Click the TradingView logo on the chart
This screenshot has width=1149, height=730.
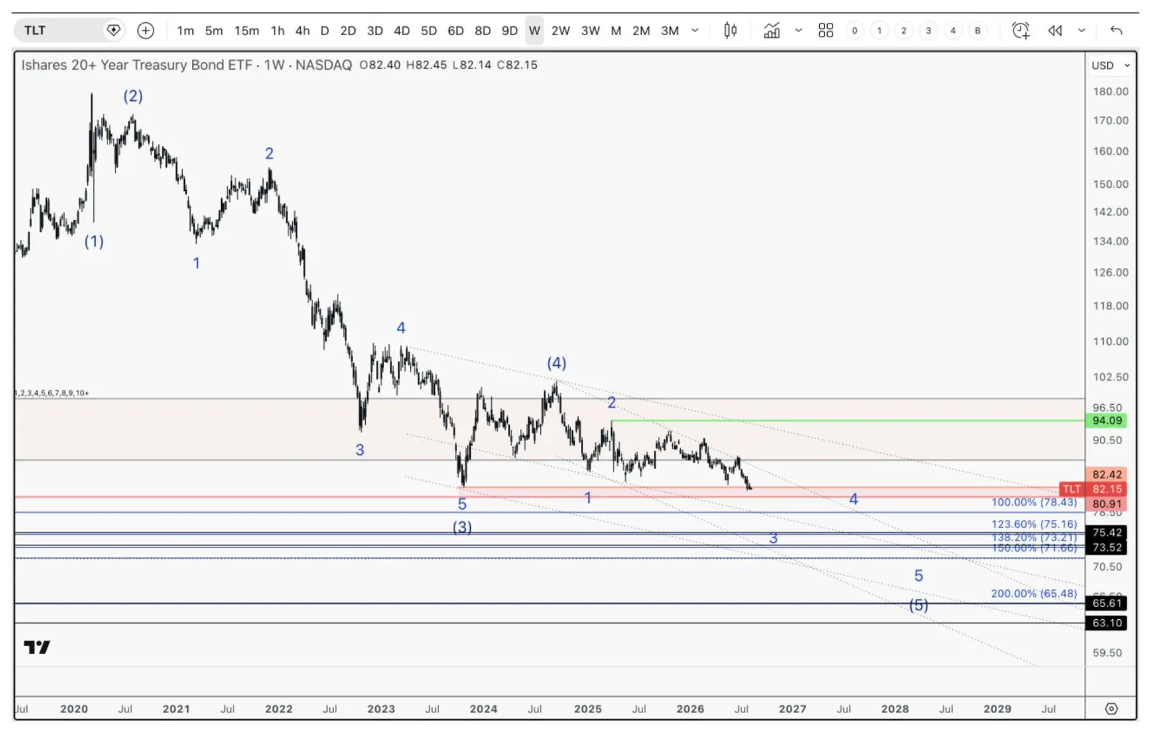click(x=37, y=647)
